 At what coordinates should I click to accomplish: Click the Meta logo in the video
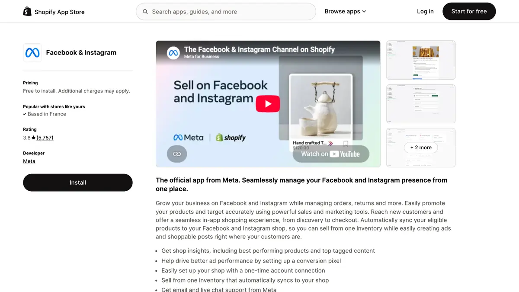[188, 138]
